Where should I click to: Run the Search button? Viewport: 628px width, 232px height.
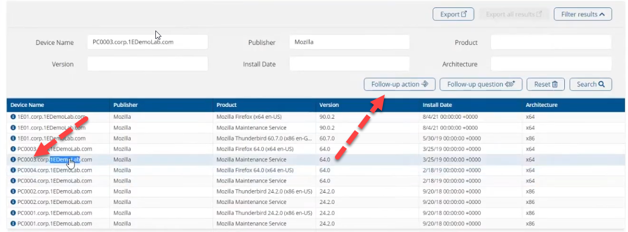[x=591, y=84]
